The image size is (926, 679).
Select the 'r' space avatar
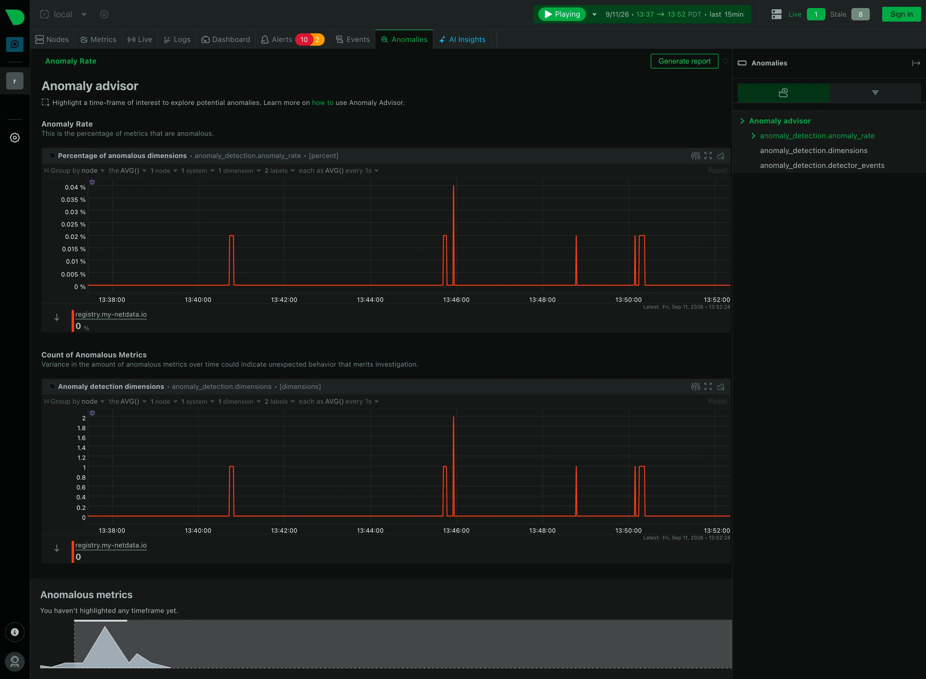click(x=15, y=81)
